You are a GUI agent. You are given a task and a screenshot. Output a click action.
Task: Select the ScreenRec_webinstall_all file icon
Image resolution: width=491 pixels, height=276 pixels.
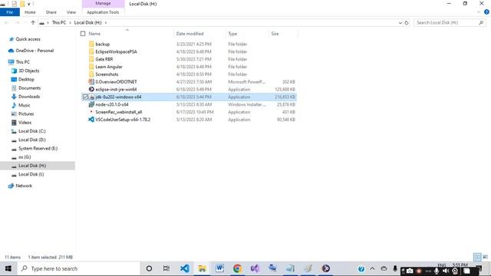pyautogui.click(x=91, y=112)
